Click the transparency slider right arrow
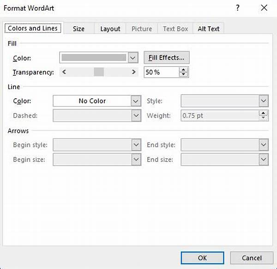The width and height of the screenshot is (277, 269). click(x=134, y=72)
